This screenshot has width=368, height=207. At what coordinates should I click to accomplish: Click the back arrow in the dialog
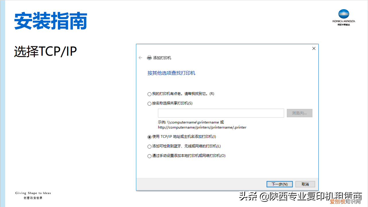coord(140,57)
